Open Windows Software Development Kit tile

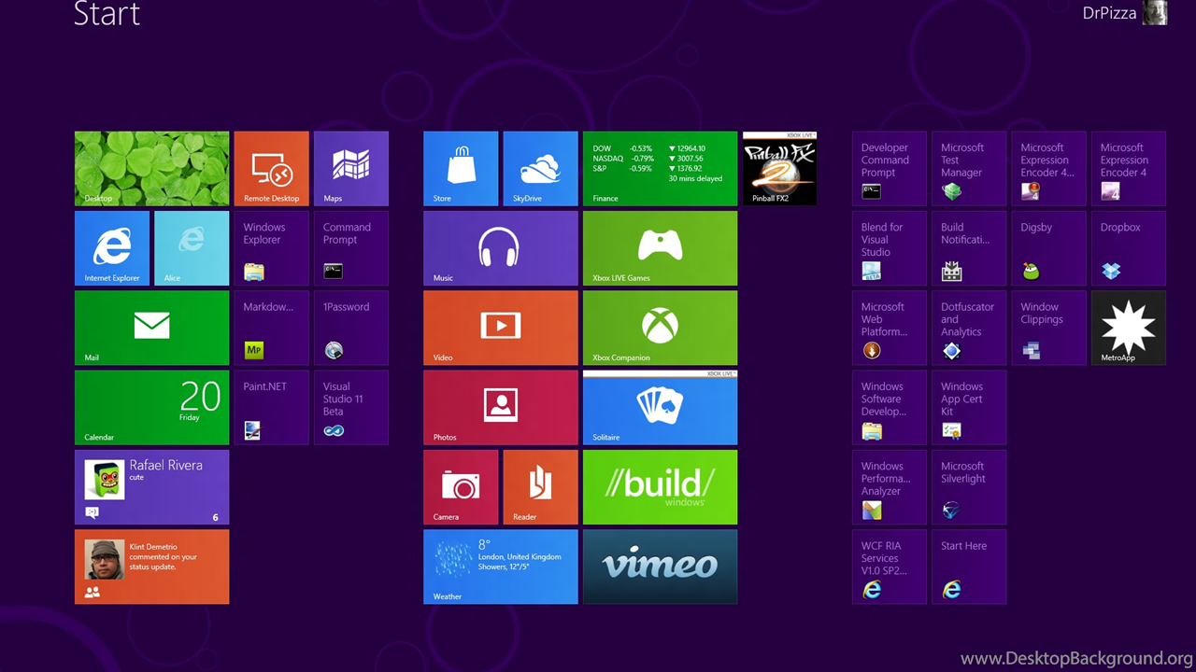coord(890,408)
